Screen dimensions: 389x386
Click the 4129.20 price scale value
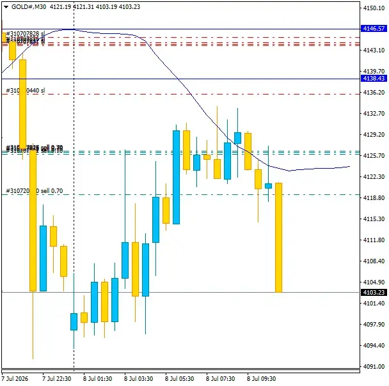(x=374, y=135)
